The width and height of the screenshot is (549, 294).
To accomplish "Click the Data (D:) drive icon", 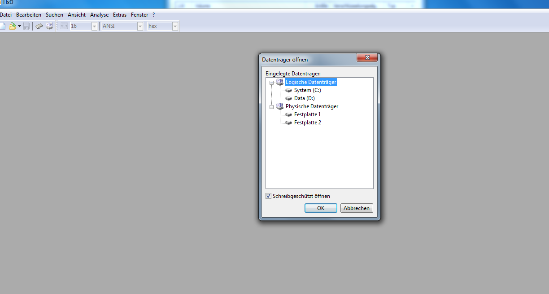I will point(288,98).
